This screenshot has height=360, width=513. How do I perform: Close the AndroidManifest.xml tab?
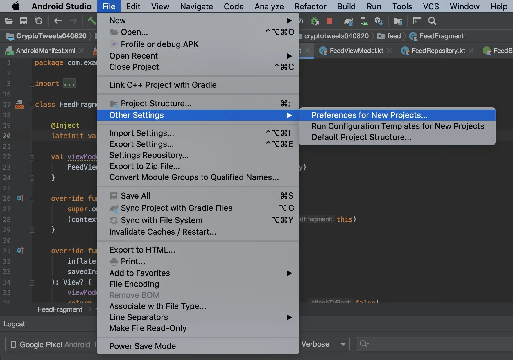[82, 51]
